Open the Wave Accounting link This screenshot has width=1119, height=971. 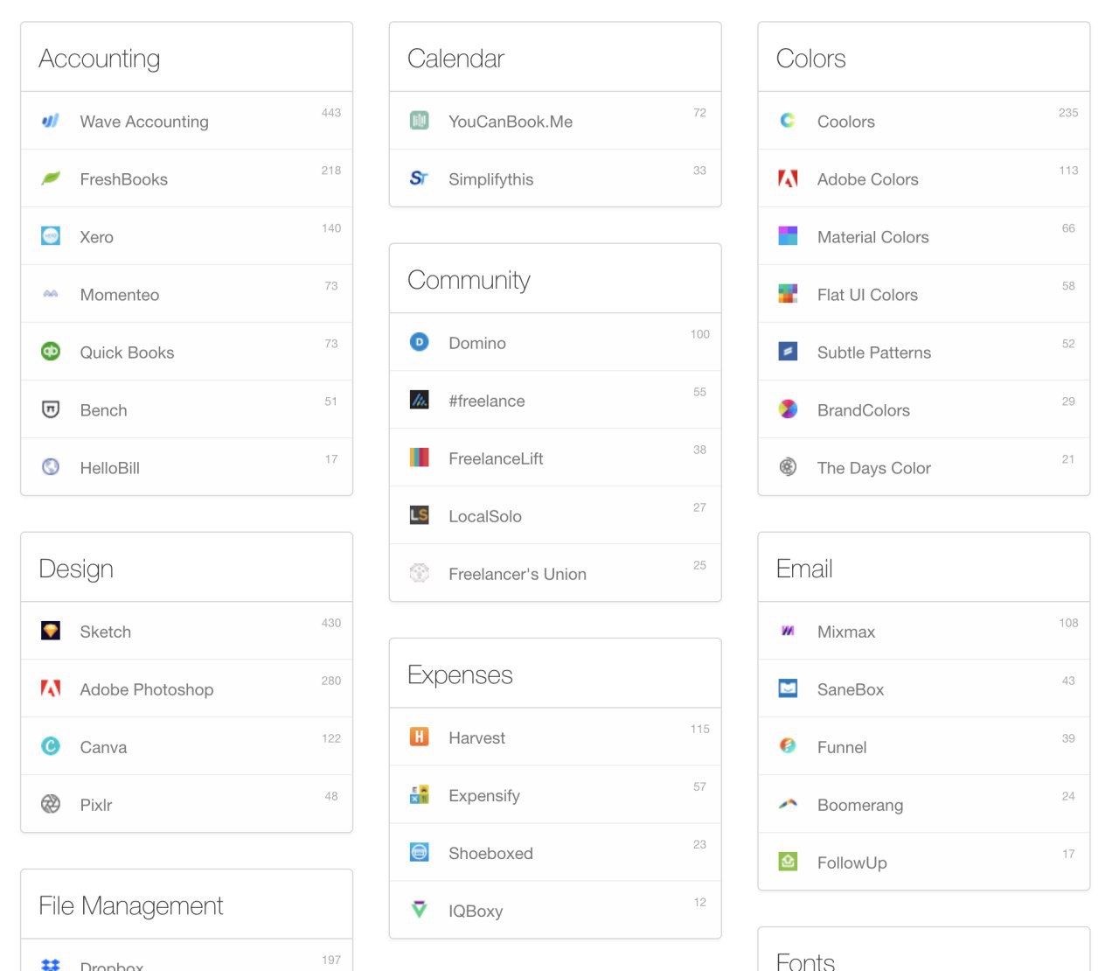pos(144,122)
